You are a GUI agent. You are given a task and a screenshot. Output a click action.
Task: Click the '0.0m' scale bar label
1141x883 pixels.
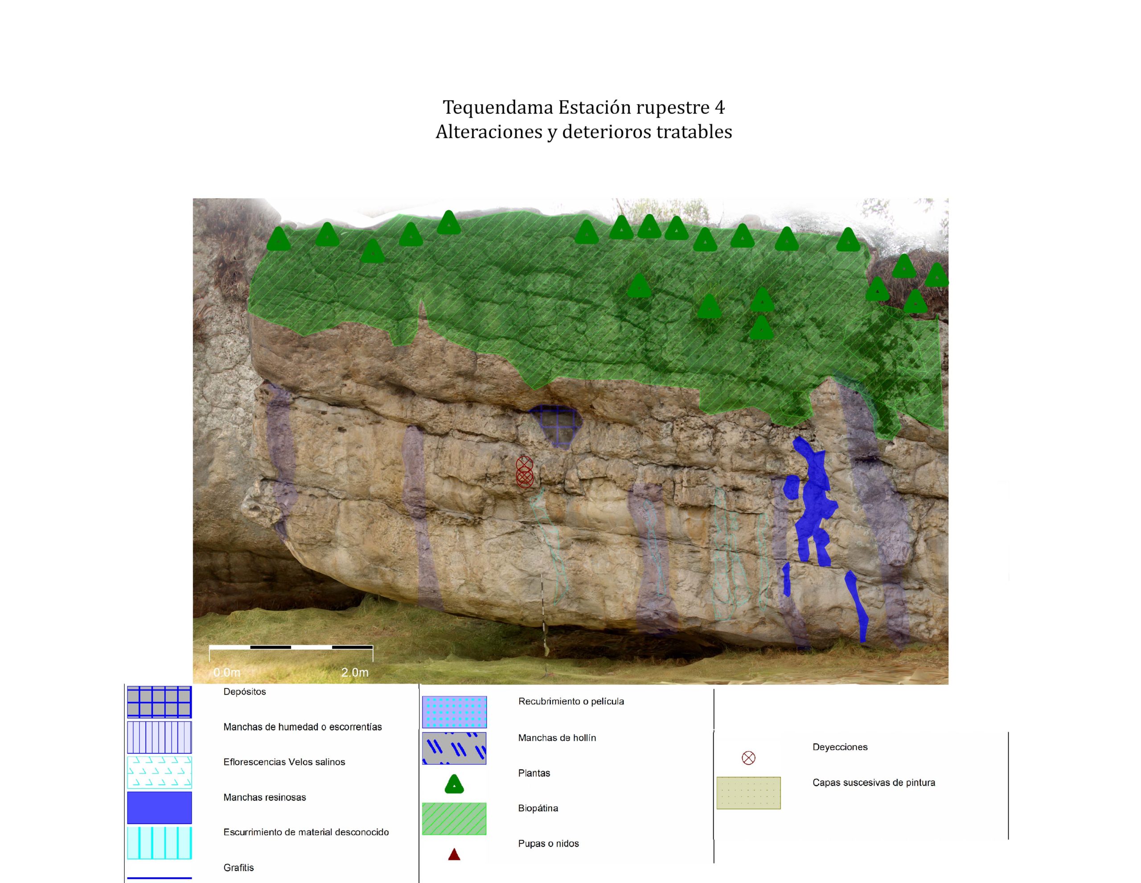227,673
